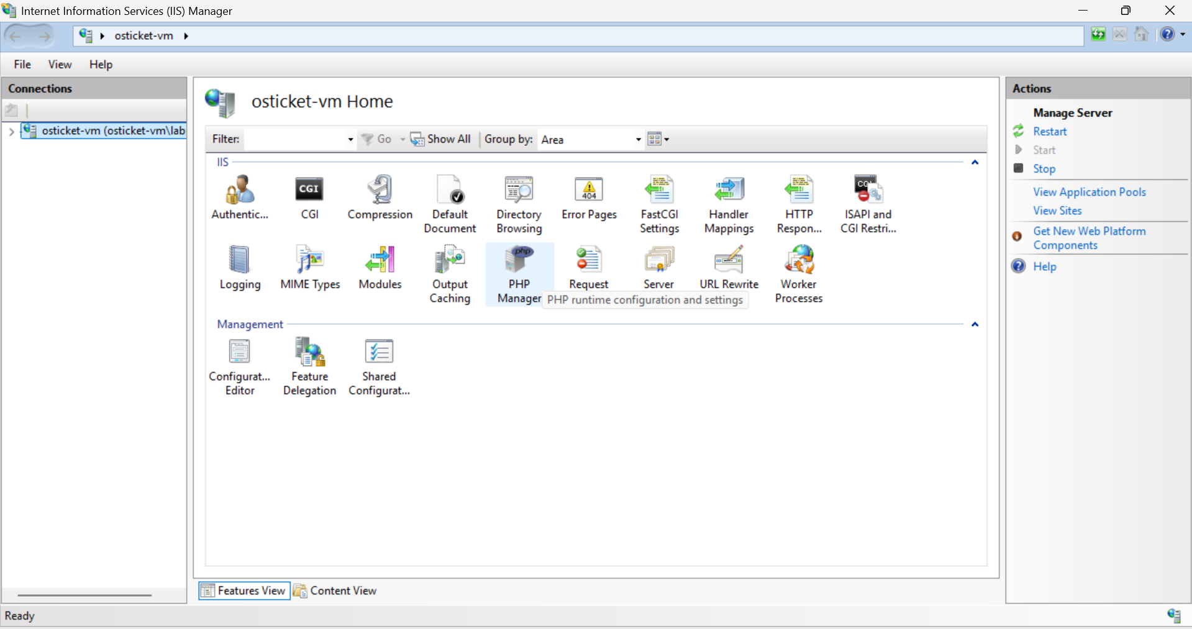Image resolution: width=1192 pixels, height=629 pixels.
Task: Open MIME Types feature
Action: pyautogui.click(x=310, y=268)
